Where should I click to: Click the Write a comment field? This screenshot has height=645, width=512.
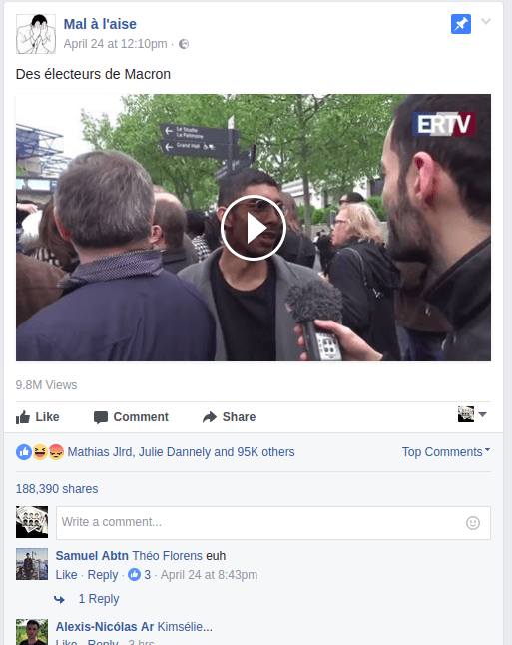[x=273, y=523]
